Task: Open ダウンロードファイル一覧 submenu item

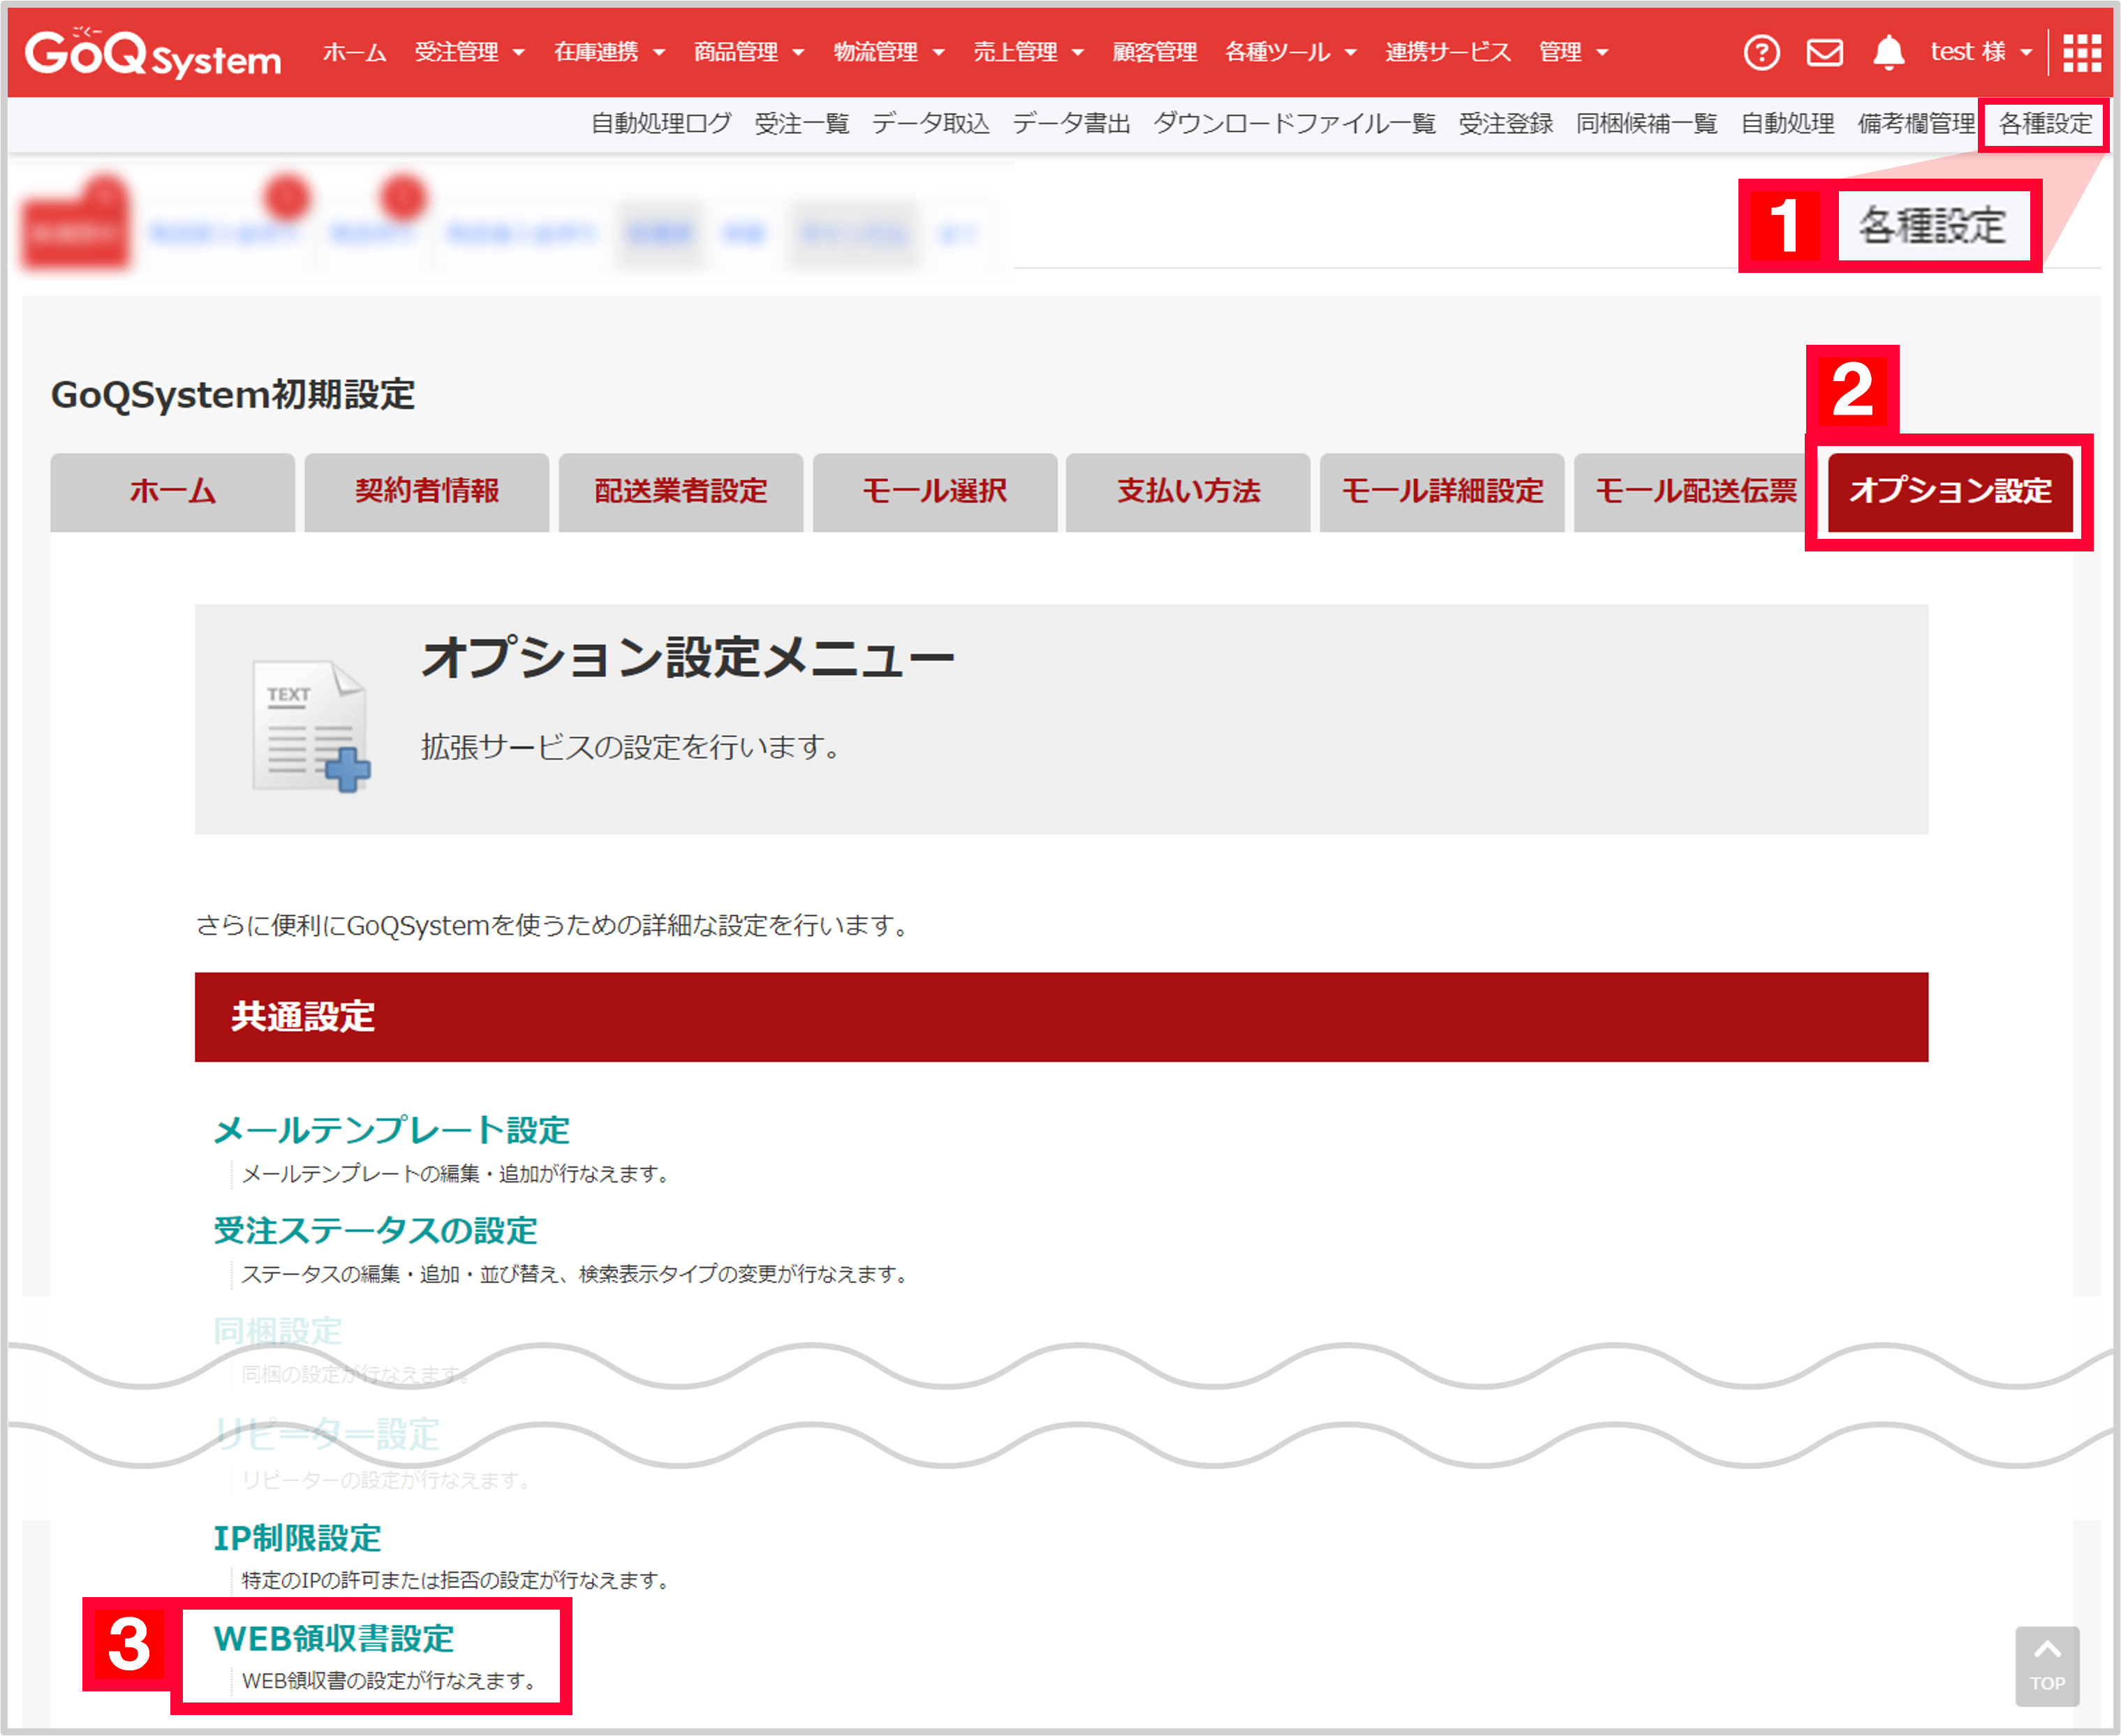Action: pos(1294,124)
